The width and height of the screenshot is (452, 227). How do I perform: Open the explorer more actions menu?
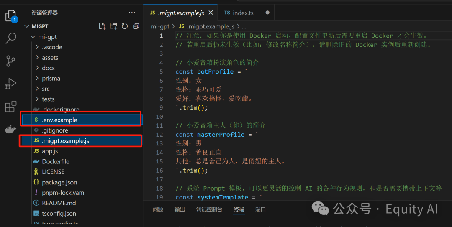132,13
